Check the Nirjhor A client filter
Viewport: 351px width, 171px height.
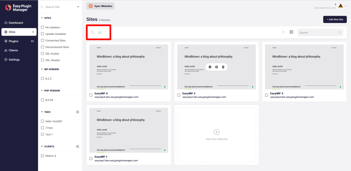42,156
